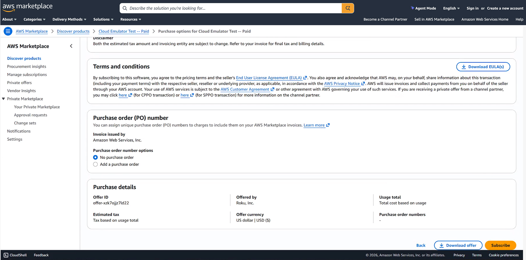This screenshot has width=526, height=260.
Task: Open the English language dropdown
Action: coord(451,8)
